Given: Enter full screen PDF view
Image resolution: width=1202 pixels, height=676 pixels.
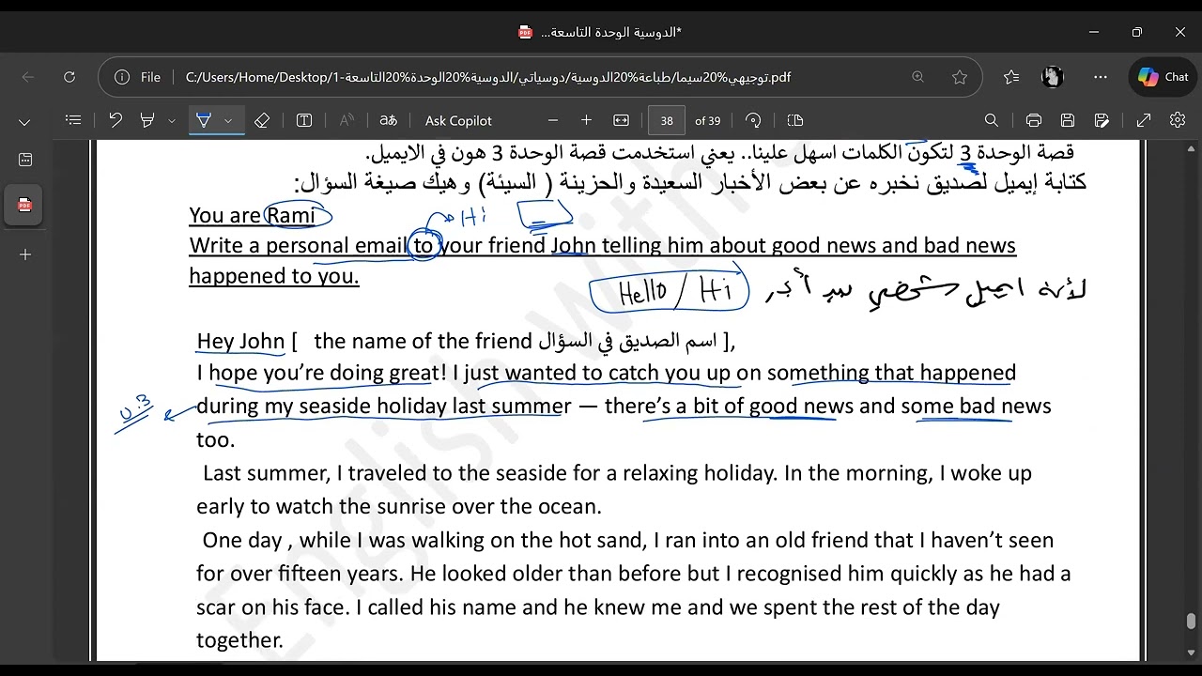Looking at the screenshot, I should (1144, 120).
